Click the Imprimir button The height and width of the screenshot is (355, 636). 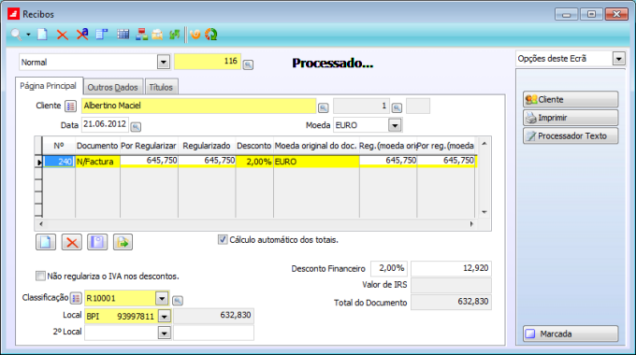coord(571,118)
